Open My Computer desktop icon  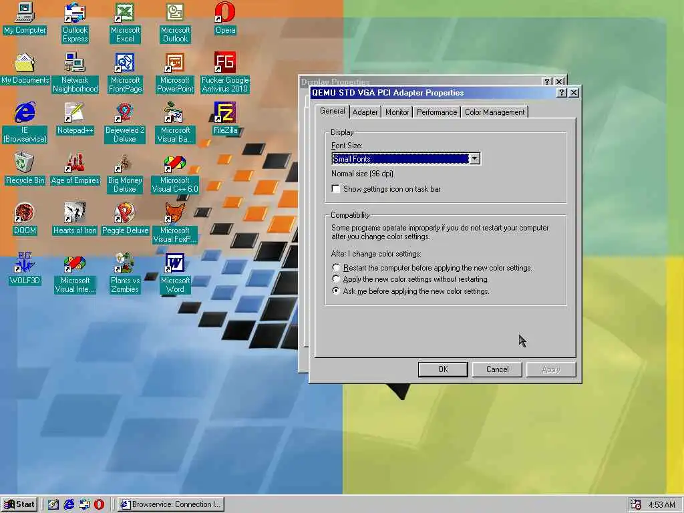tap(25, 18)
